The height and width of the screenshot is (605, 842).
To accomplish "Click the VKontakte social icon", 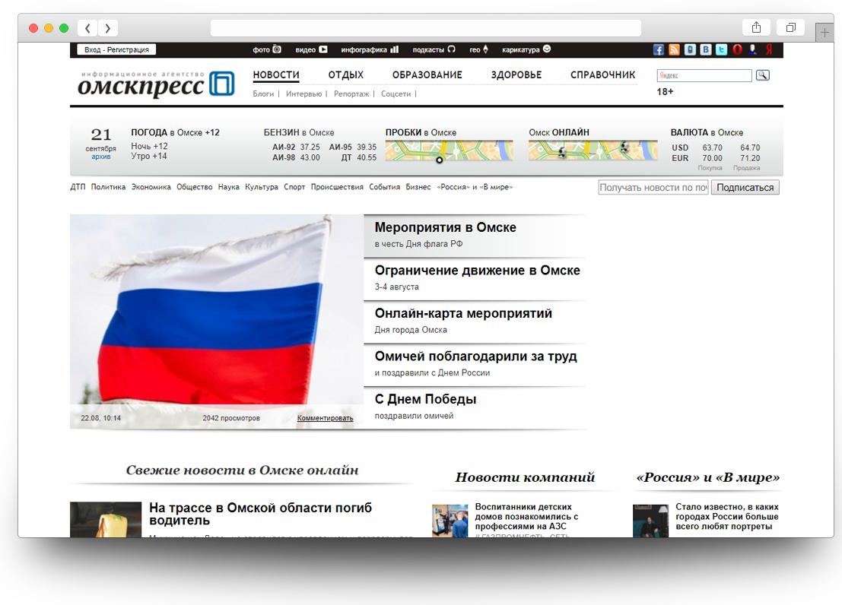I will click(x=706, y=50).
